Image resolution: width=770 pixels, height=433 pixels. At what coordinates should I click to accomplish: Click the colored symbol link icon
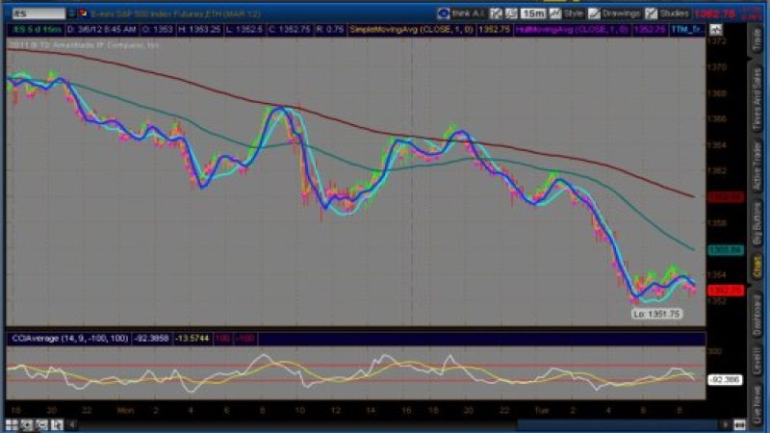(x=83, y=13)
